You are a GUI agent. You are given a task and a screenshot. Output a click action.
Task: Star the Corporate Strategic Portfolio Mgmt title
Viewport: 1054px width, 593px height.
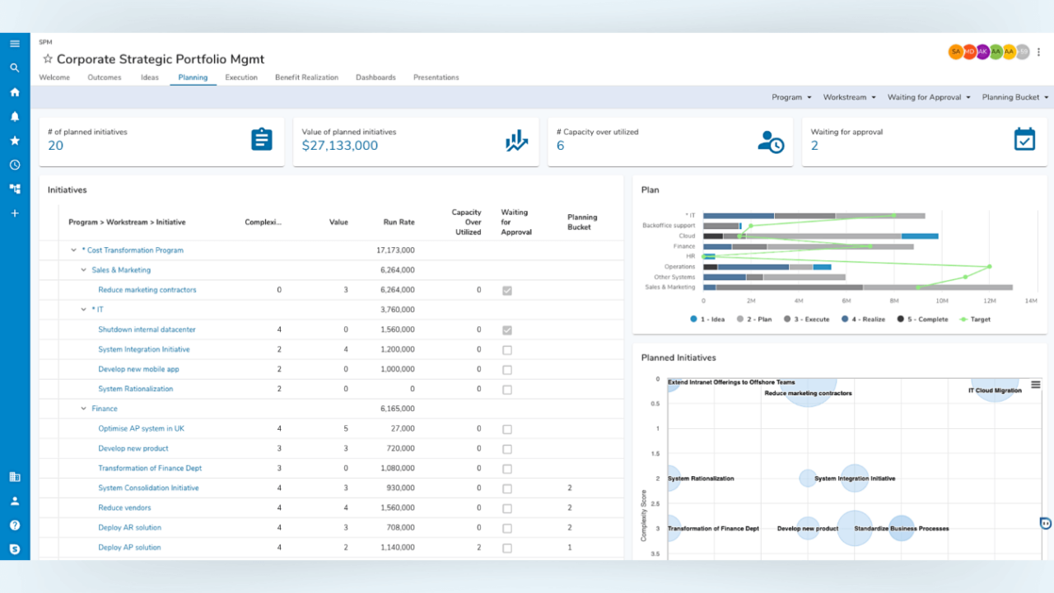pyautogui.click(x=48, y=59)
